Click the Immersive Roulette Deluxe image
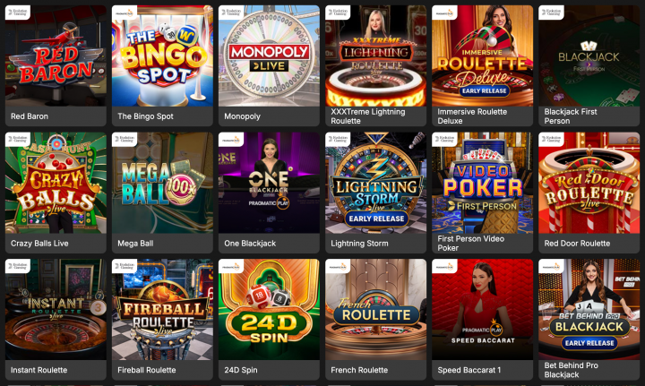The height and width of the screenshot is (386, 645). coord(483,56)
